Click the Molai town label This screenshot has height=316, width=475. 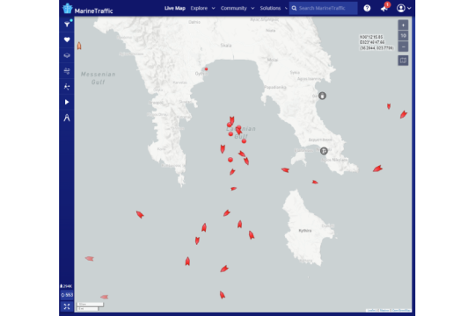point(273,60)
